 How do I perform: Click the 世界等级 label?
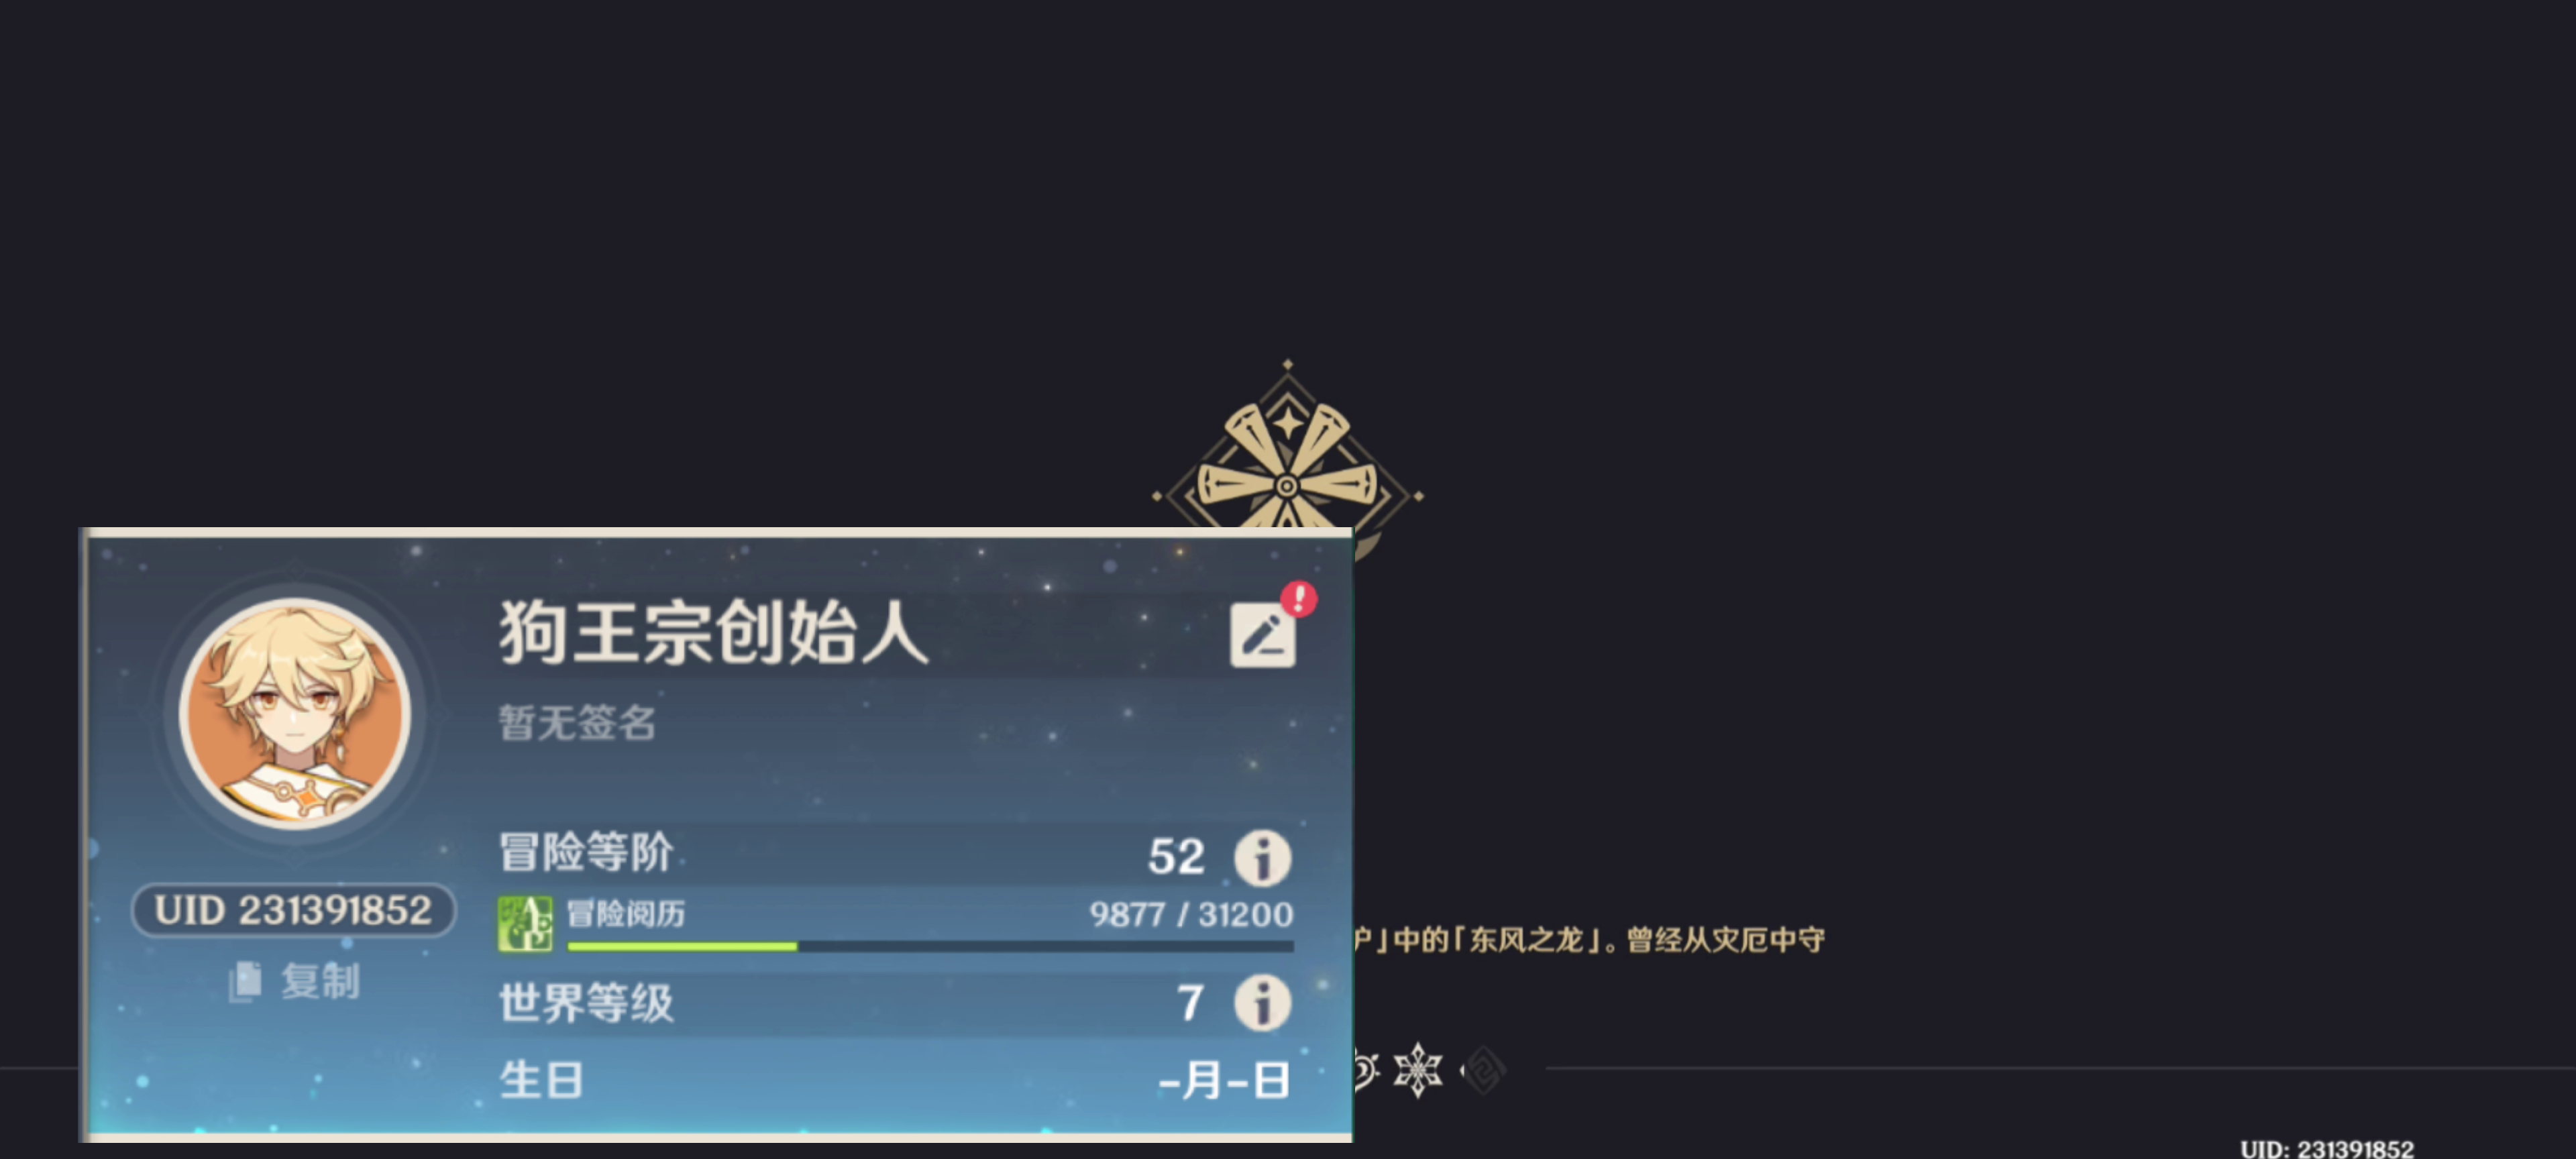pyautogui.click(x=586, y=1002)
